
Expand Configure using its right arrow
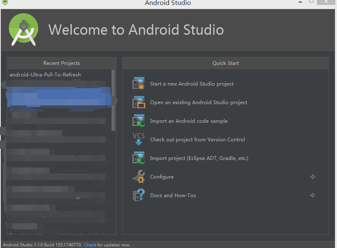click(x=313, y=177)
